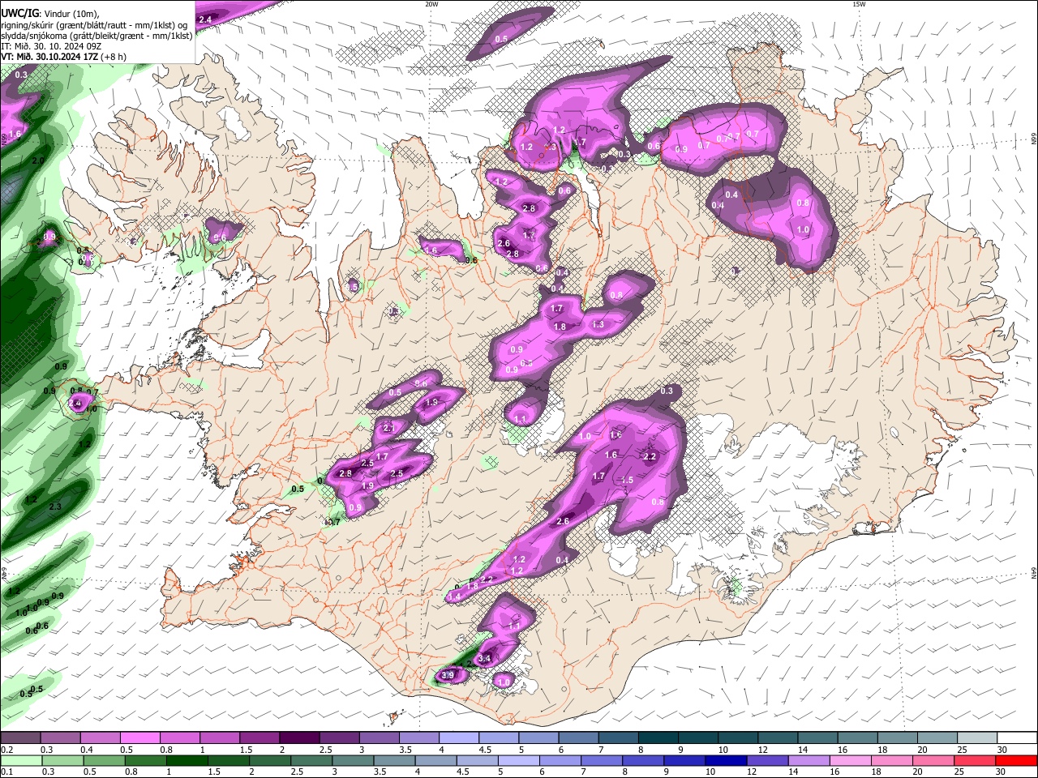Click the 64N latitude label on the left edge

[x=4, y=572]
